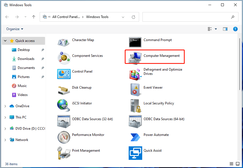
Task: Expand This PC in the sidebar
Action: tap(5, 117)
